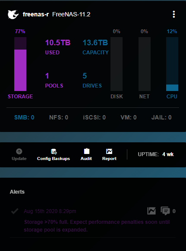Open the Report chart icon
Screen dimensions: 186x251
pyautogui.click(x=109, y=151)
